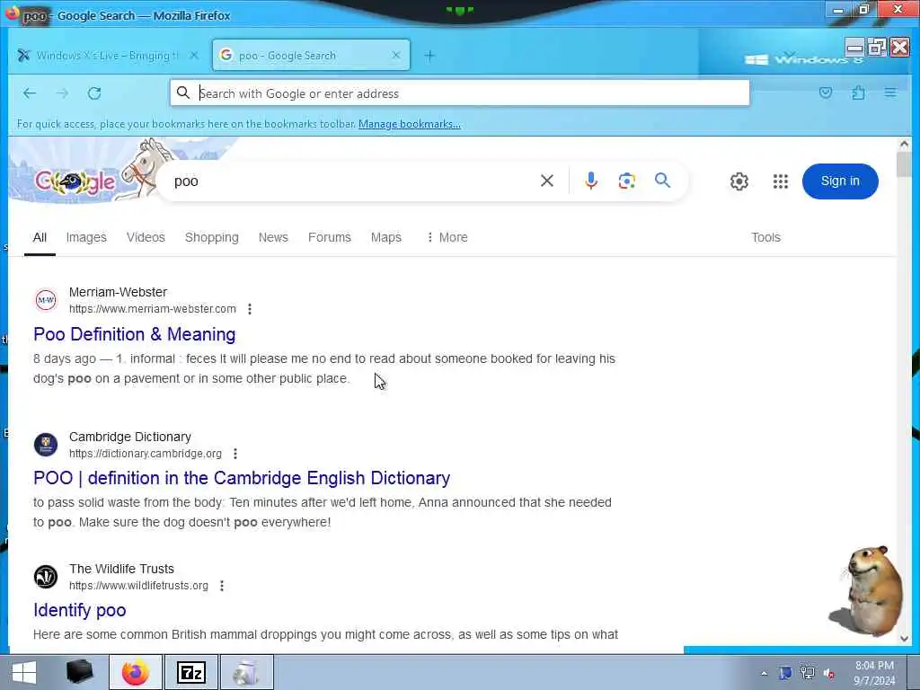This screenshot has width=920, height=690.
Task: Open the 7z taskbar icon
Action: point(191,672)
